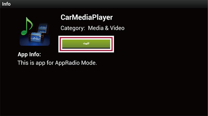Click the top Info title bar

pyautogui.click(x=104, y=4)
